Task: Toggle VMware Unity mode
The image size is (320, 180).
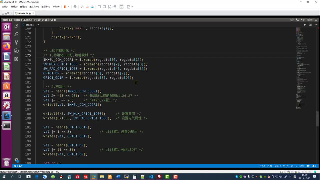Action: (x=114, y=7)
